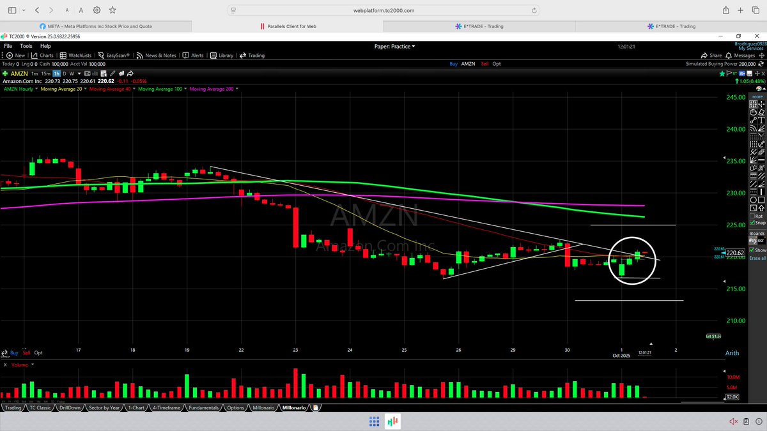
Task: Open Moving Average 100 dropdown
Action: [185, 89]
